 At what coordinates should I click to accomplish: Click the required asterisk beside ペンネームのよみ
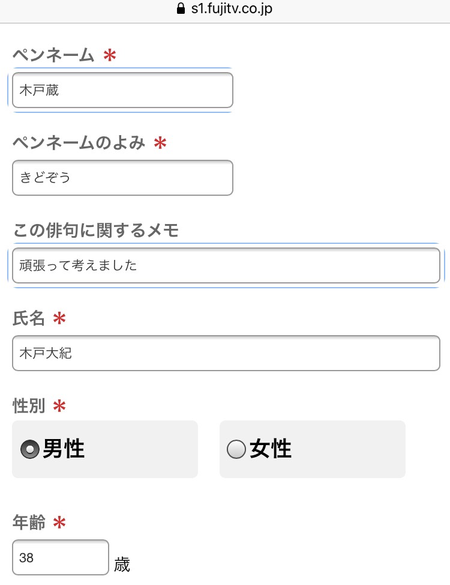pyautogui.click(x=160, y=144)
